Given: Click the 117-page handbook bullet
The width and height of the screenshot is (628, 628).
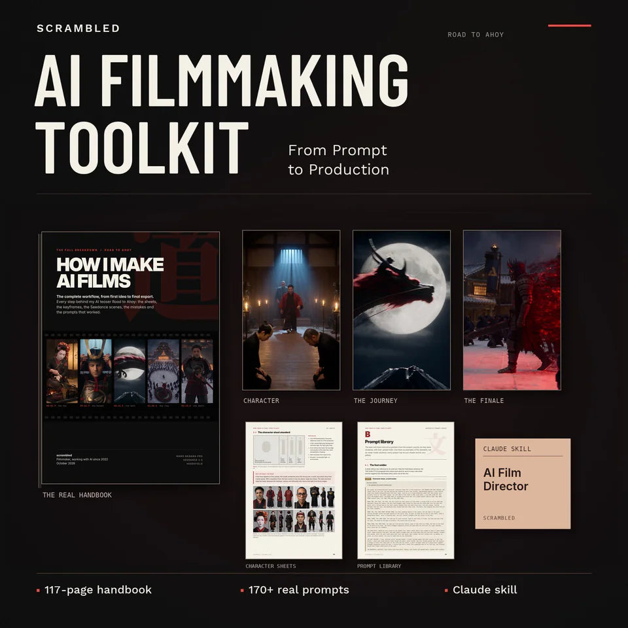Looking at the screenshot, I should [94, 590].
